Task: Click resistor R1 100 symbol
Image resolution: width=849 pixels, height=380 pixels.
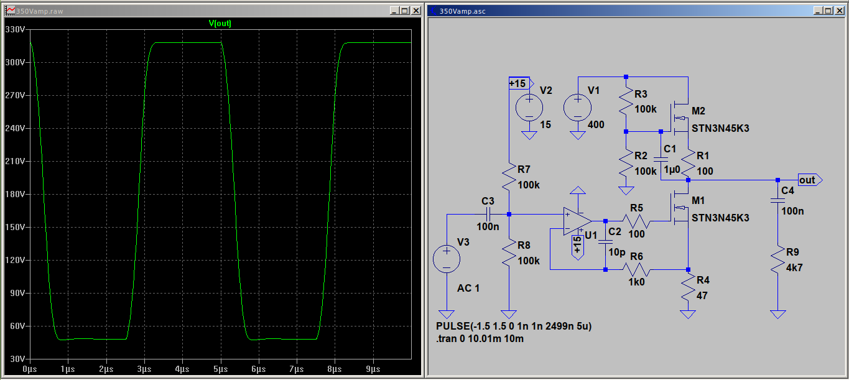Action: tap(688, 163)
